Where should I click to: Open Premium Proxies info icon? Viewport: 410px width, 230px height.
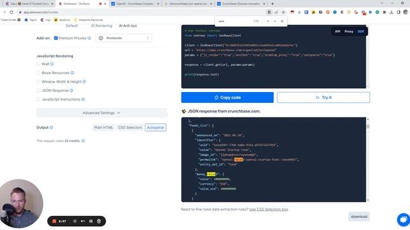point(89,38)
